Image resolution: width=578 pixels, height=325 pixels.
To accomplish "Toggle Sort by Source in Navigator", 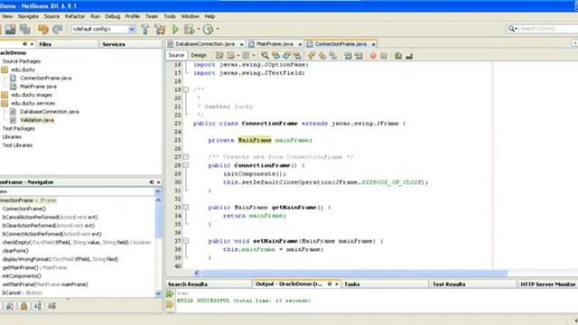I will pyautogui.click(x=51, y=306).
